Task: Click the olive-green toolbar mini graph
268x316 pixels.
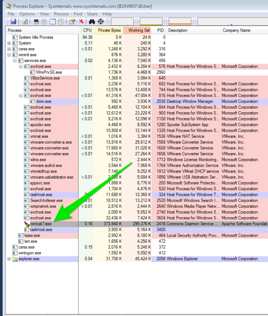Action: (151, 21)
